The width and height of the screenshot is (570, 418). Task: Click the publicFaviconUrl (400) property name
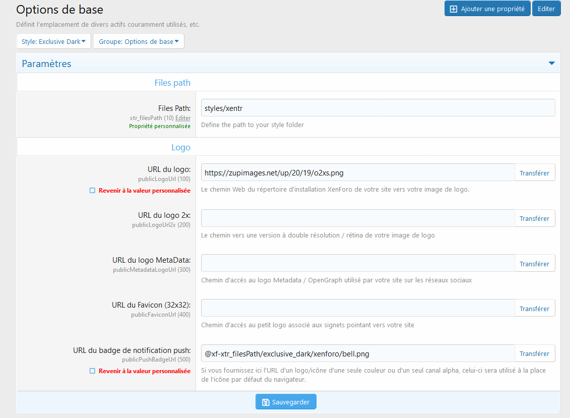(161, 315)
